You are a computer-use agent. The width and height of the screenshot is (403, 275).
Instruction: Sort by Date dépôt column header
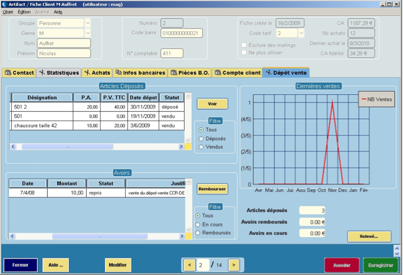(143, 98)
